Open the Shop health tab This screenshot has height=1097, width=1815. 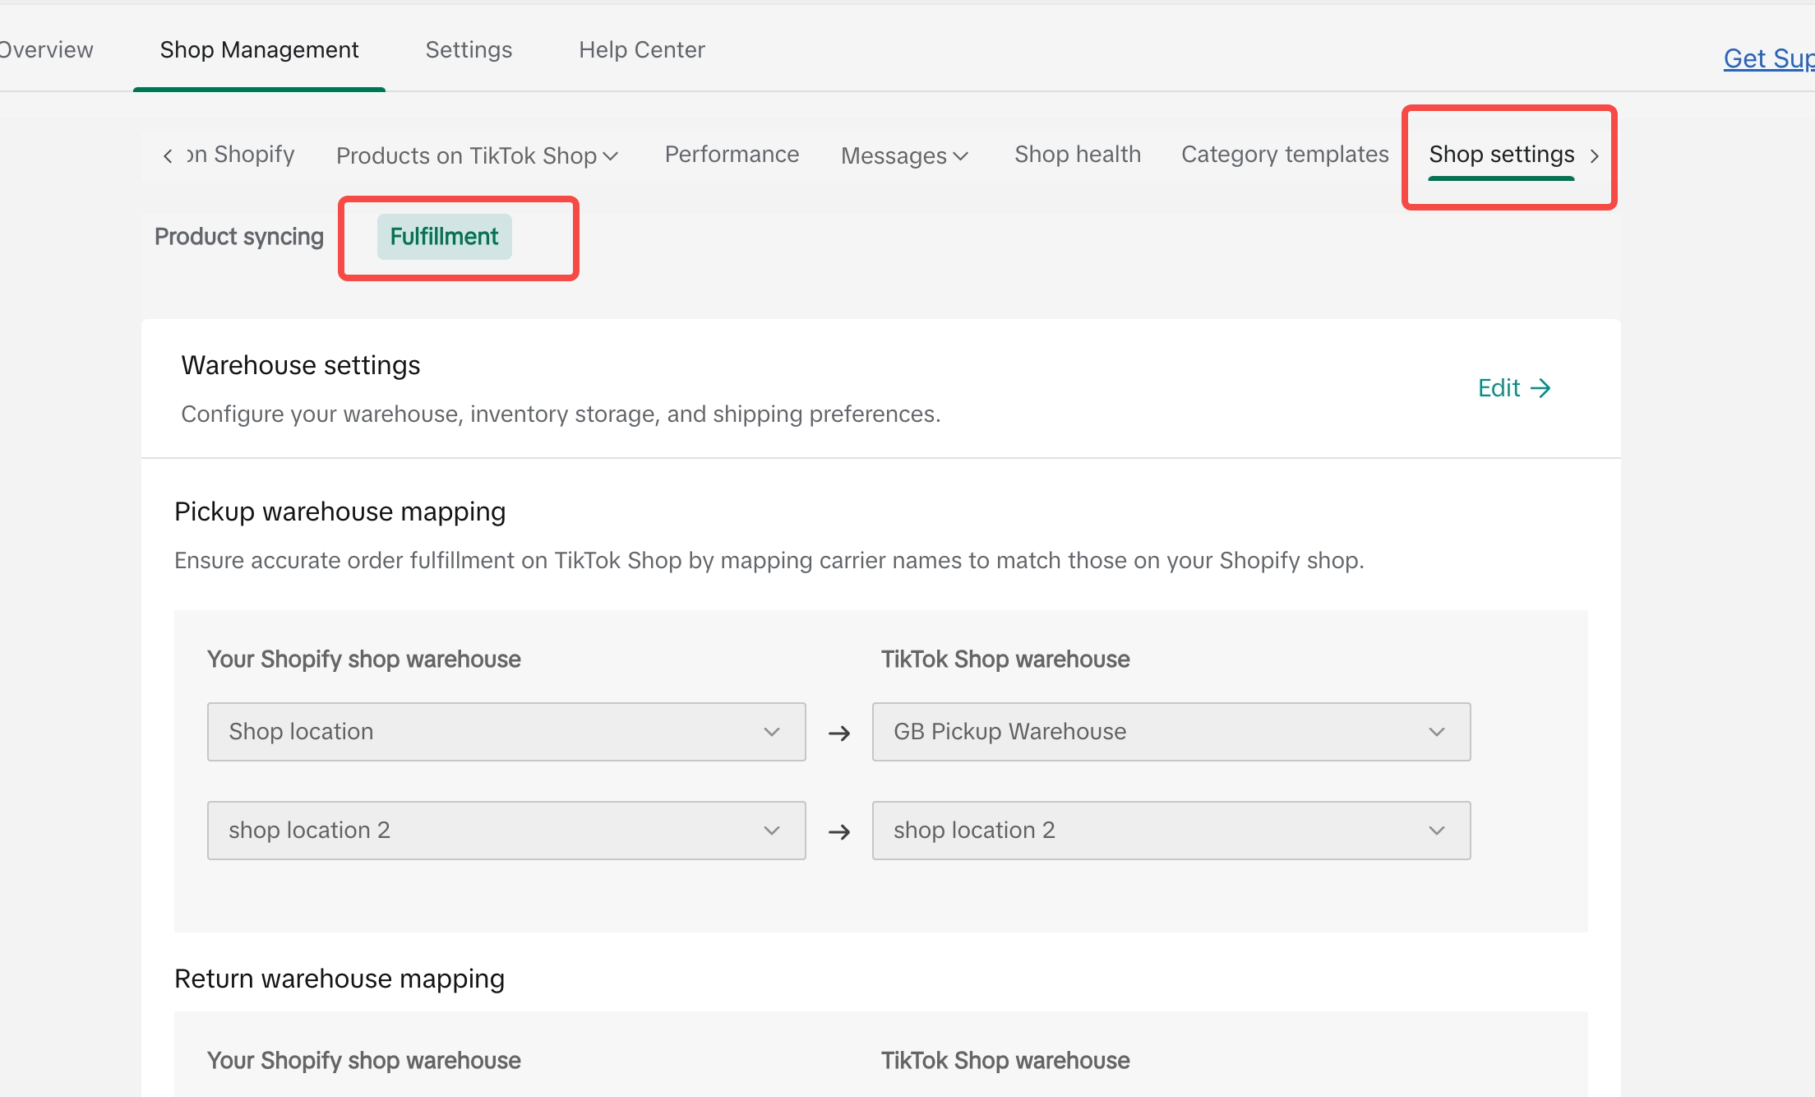coord(1077,155)
